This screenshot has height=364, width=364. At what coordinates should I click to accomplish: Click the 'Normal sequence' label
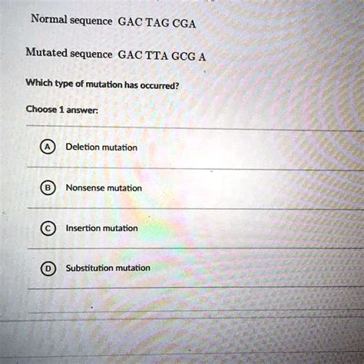coord(71,20)
